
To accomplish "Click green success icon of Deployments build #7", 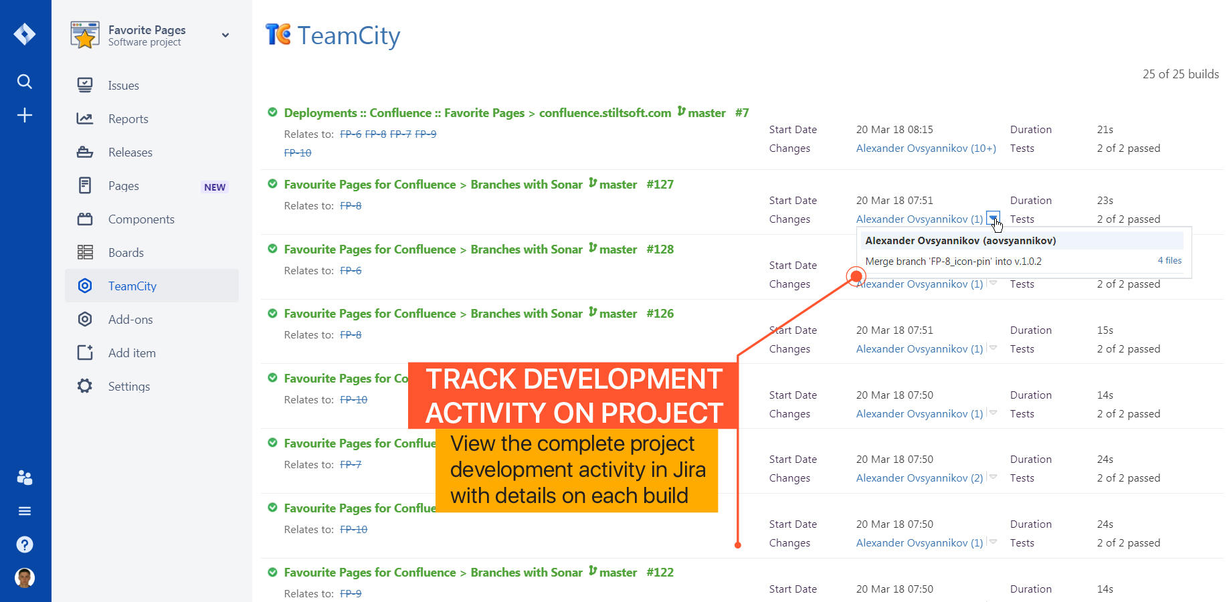I will click(272, 112).
